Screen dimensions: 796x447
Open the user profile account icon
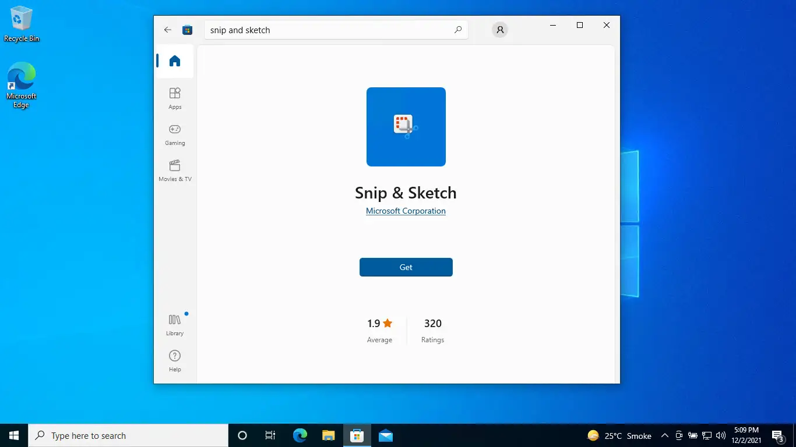(x=499, y=30)
